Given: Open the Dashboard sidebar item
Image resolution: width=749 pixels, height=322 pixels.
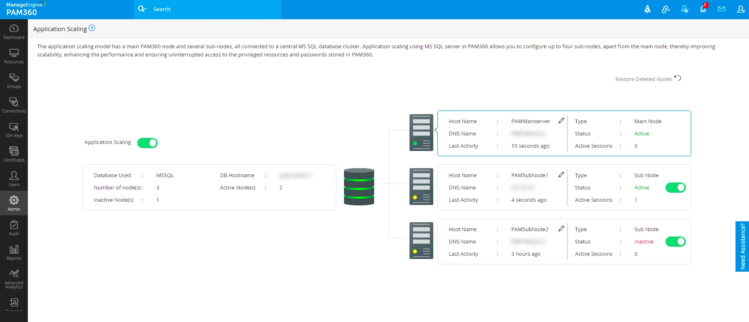Looking at the screenshot, I should (14, 32).
